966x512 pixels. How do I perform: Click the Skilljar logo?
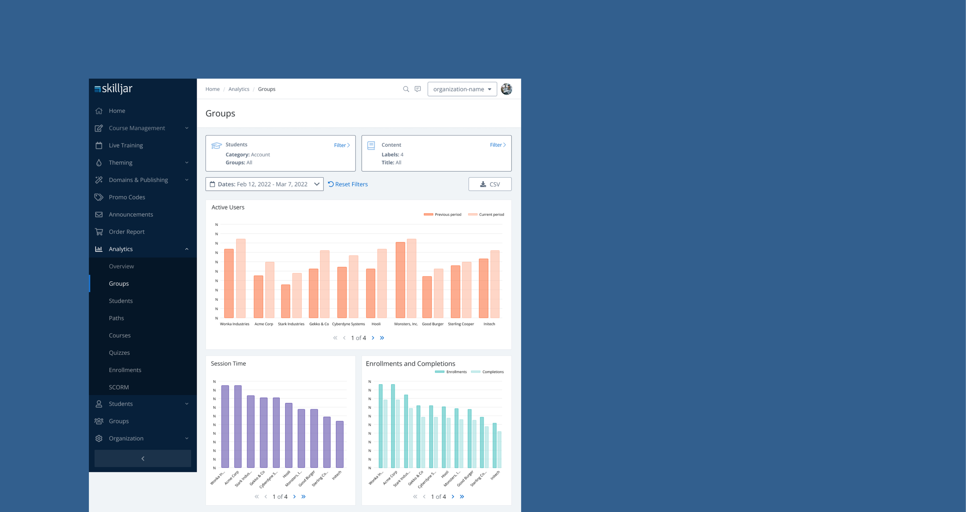pos(113,89)
